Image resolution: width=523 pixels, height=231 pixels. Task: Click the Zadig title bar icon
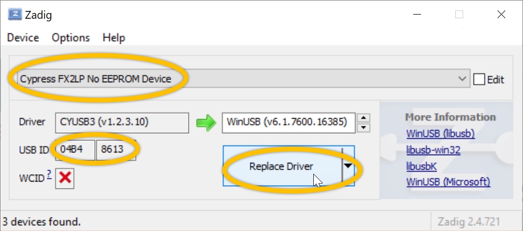pos(15,15)
